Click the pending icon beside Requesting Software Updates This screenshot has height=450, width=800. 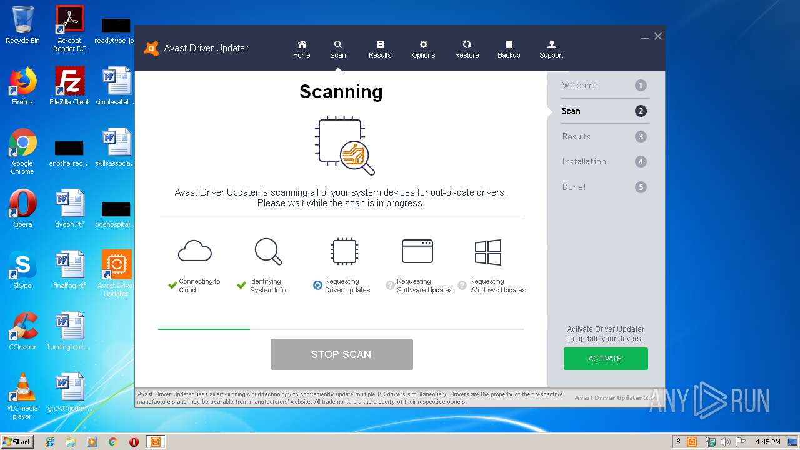[391, 286]
